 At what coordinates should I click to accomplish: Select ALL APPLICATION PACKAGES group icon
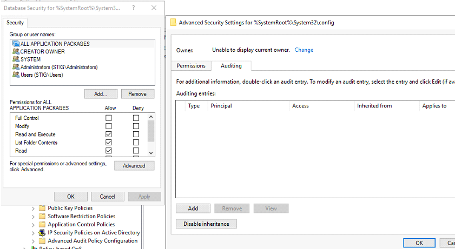(16, 44)
